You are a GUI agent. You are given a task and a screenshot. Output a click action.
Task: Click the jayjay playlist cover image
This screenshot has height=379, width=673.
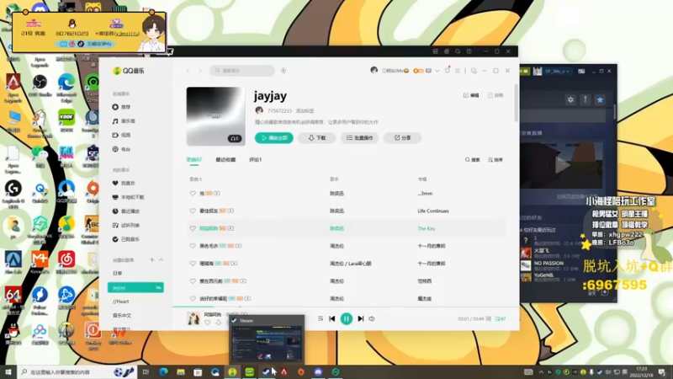click(x=216, y=116)
